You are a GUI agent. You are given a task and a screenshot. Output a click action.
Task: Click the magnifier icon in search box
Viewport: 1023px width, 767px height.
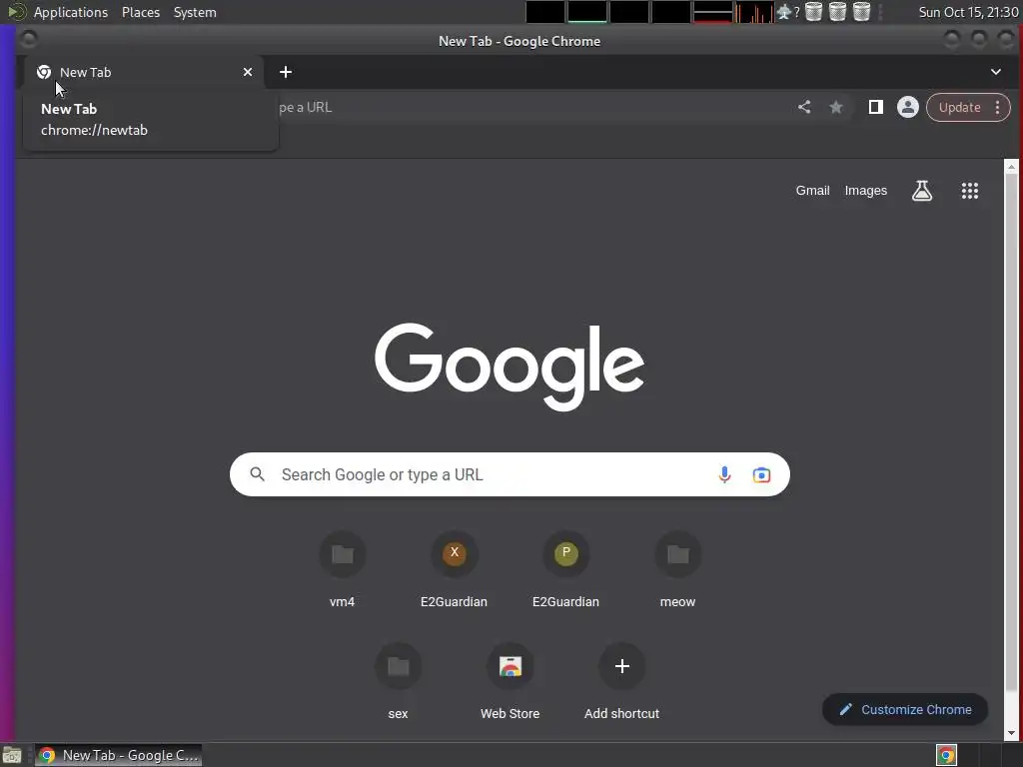point(257,474)
